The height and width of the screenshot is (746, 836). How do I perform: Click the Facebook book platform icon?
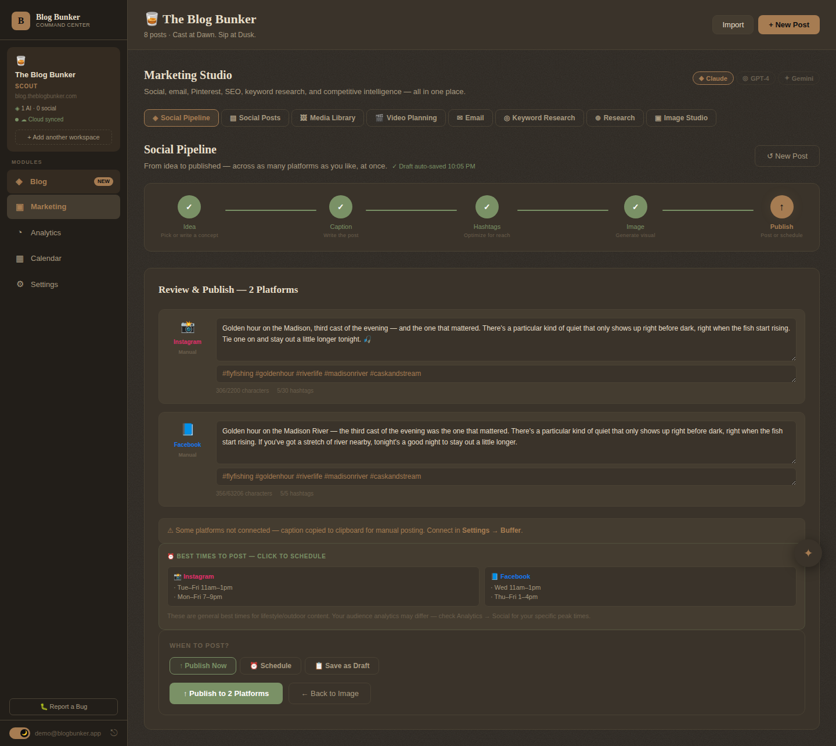click(x=188, y=429)
